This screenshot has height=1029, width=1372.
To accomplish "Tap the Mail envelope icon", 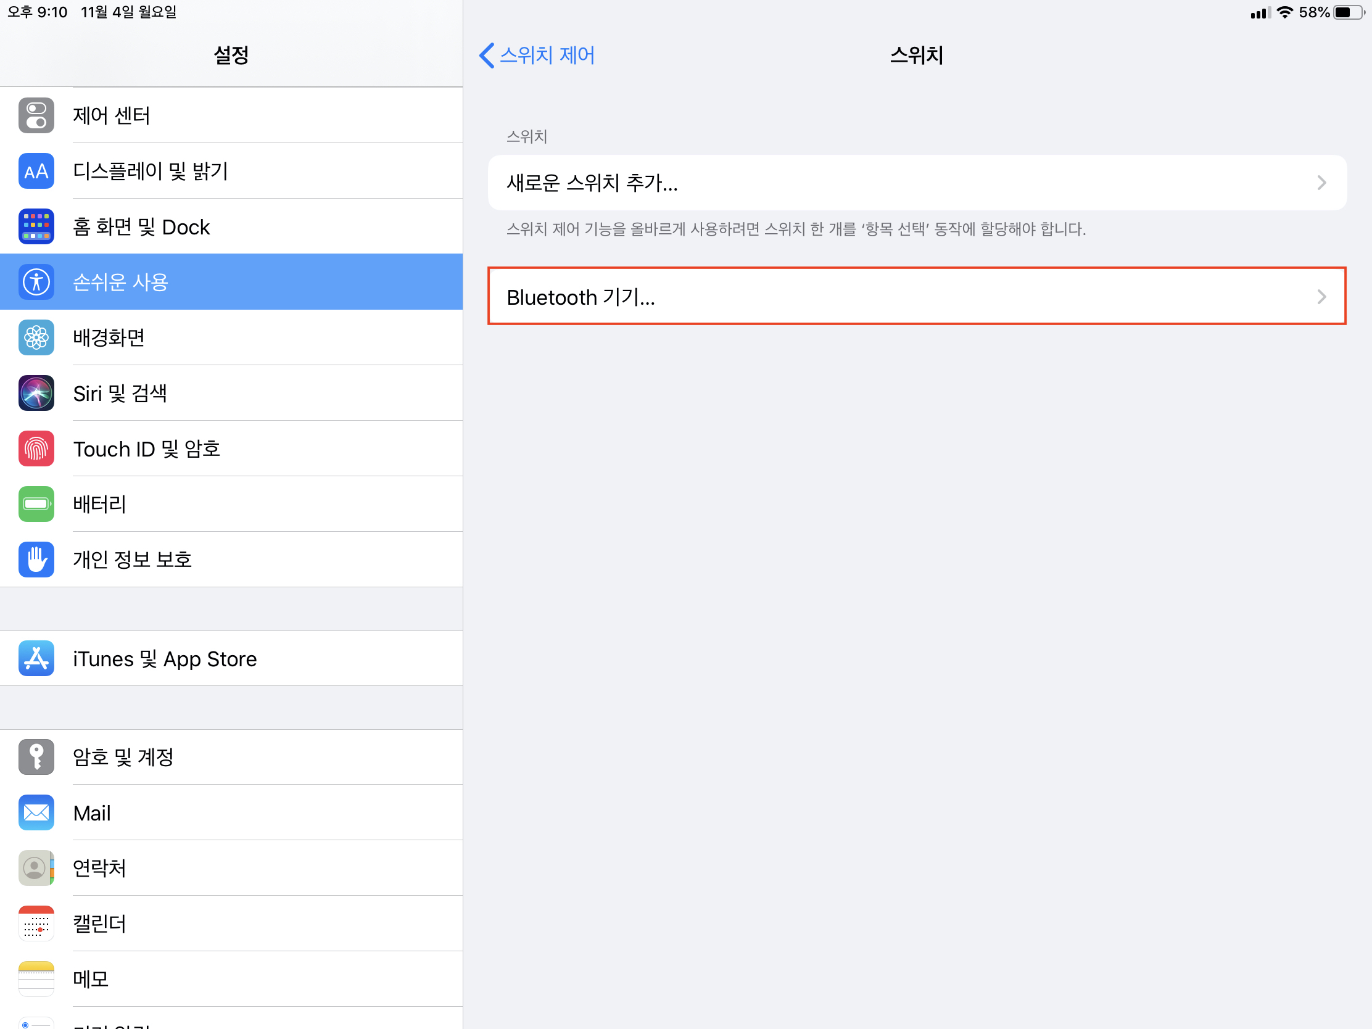I will (x=36, y=812).
